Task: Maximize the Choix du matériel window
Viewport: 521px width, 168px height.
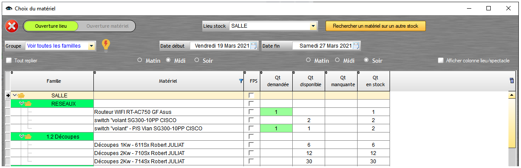Action: [489, 8]
